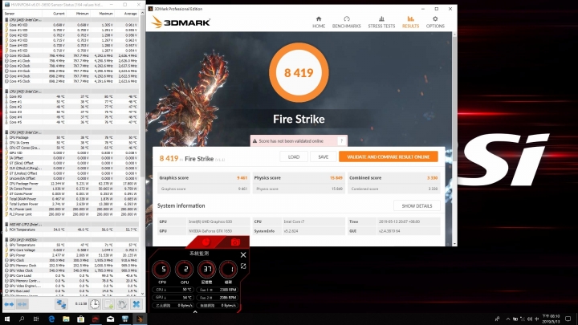Open Microsoft Edge from taskbar
This screenshot has width=578, height=325.
pyautogui.click(x=51, y=319)
